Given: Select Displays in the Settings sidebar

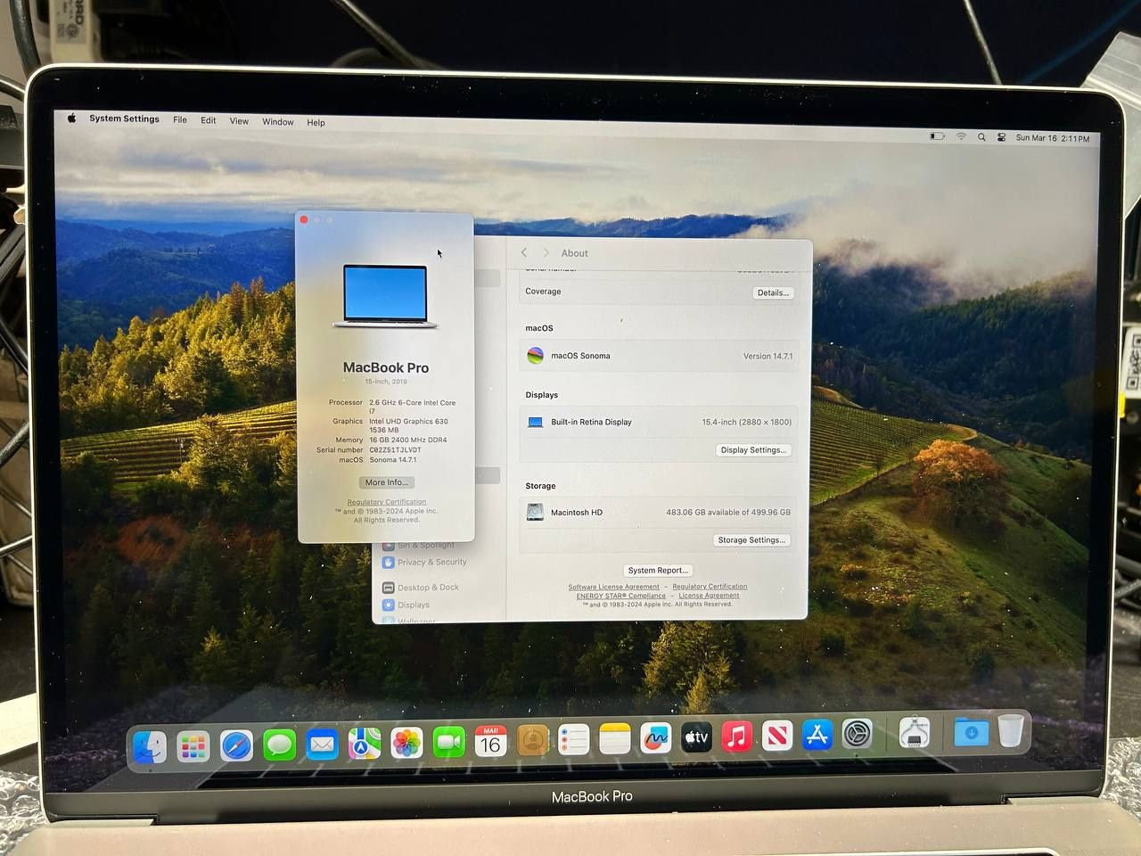Looking at the screenshot, I should (406, 605).
